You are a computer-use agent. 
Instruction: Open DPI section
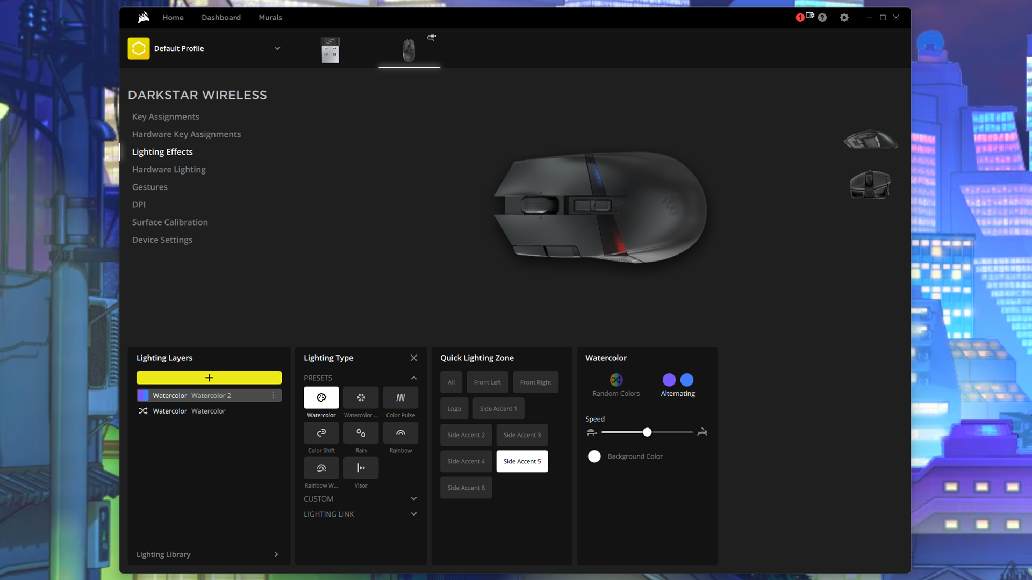139,205
